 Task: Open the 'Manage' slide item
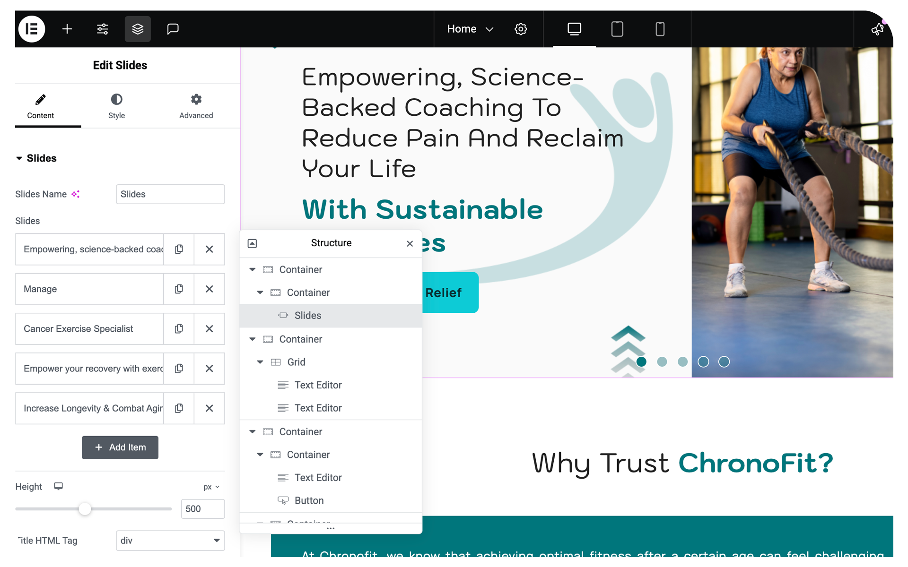[89, 289]
